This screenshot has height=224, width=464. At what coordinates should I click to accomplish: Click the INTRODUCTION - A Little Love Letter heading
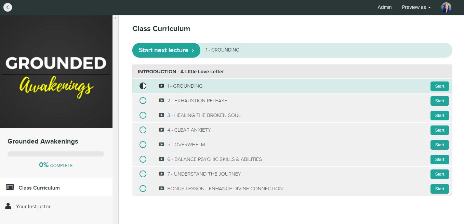(x=181, y=72)
